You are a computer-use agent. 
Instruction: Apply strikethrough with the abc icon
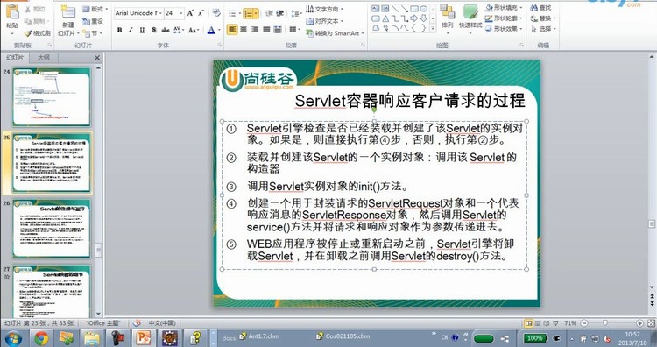point(166,30)
